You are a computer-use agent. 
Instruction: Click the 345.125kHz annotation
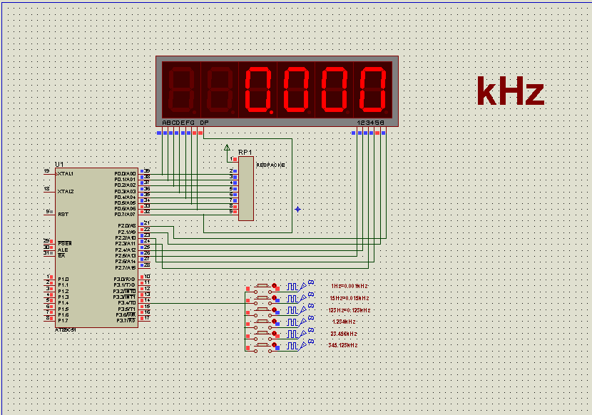click(x=343, y=345)
